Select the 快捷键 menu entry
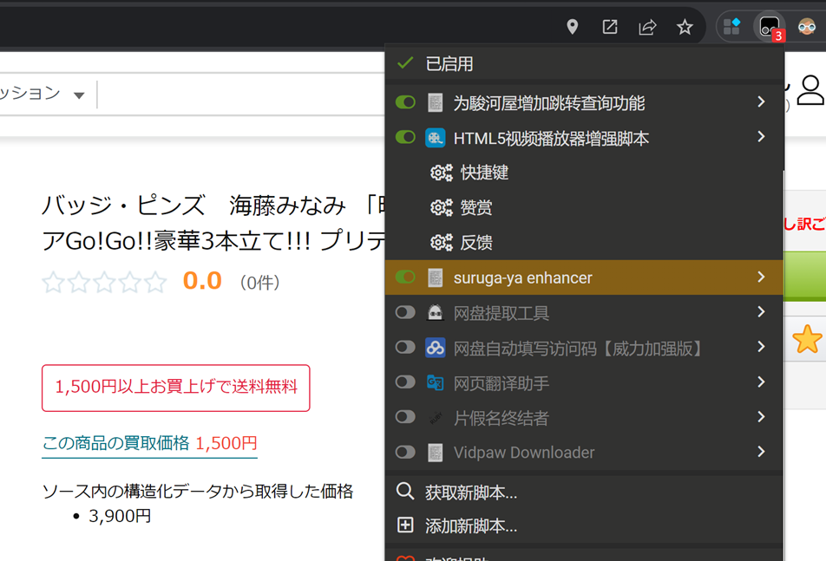This screenshot has height=561, width=826. [484, 173]
